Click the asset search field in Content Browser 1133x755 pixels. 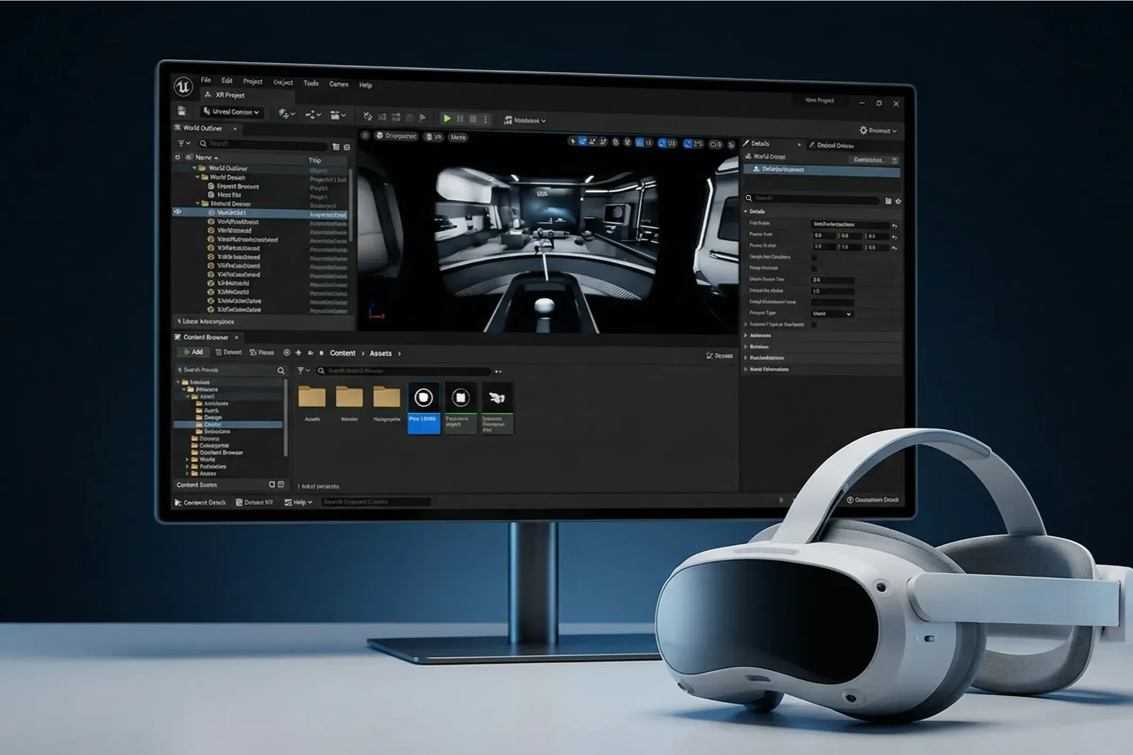404,371
